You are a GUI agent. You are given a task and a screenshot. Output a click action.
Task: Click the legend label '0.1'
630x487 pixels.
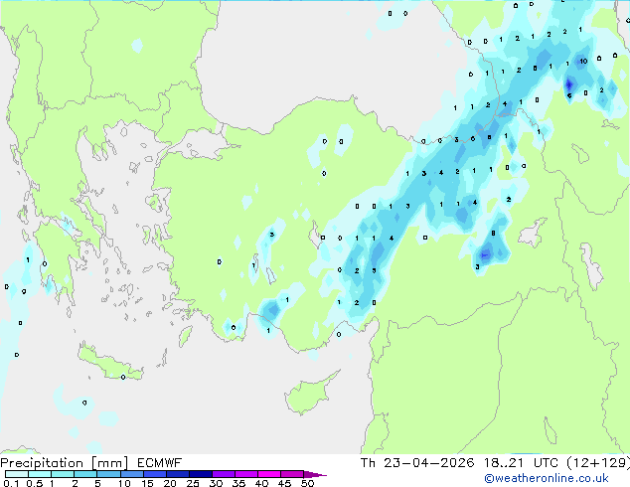coord(11,483)
